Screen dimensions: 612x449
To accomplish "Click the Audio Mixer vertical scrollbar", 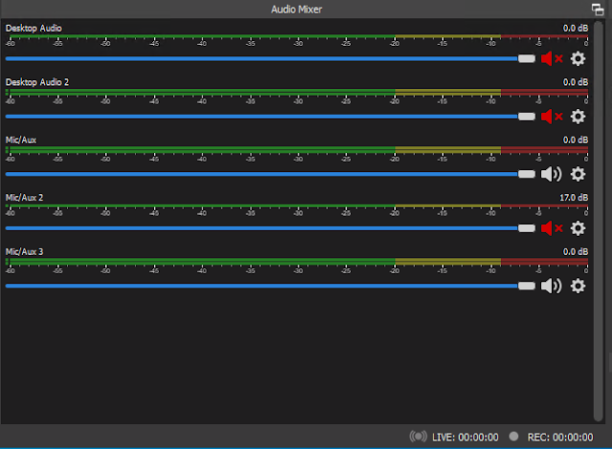I will click(599, 221).
